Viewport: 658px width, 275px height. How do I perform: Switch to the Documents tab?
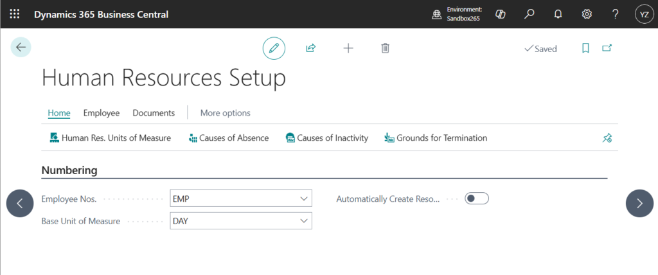154,113
